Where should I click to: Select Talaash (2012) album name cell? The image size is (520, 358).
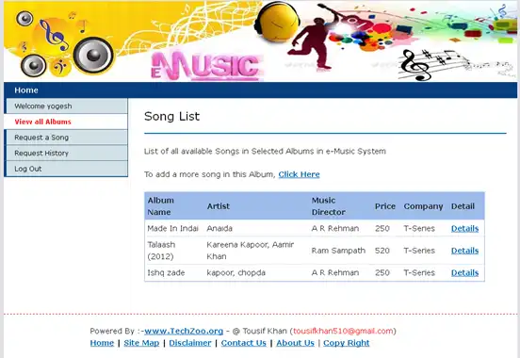[x=161, y=251]
